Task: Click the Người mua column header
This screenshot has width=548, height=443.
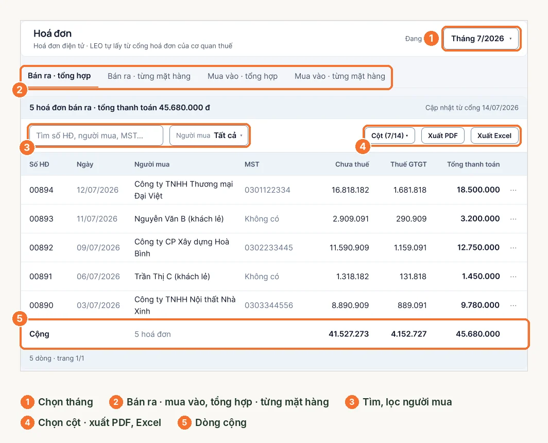Action: tap(151, 164)
